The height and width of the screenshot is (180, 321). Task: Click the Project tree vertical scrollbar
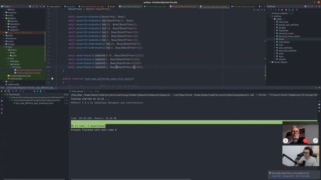point(45,46)
